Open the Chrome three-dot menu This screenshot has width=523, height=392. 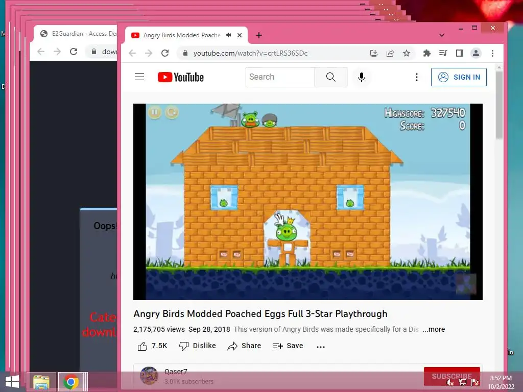[492, 53]
